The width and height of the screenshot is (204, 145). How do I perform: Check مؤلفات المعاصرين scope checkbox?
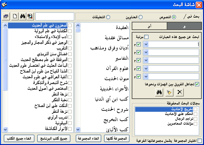tap(195, 124)
